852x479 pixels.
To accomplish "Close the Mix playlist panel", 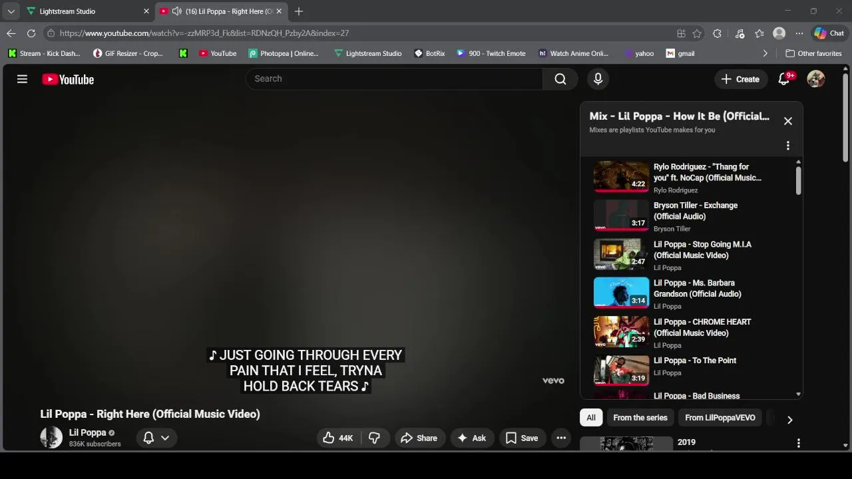I will click(788, 121).
